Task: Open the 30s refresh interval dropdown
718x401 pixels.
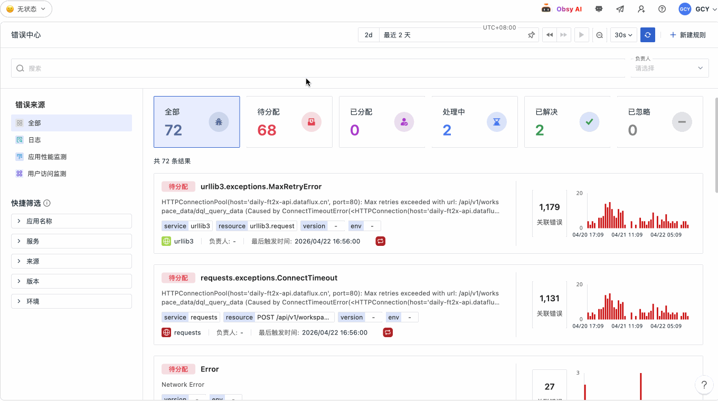Action: 623,35
